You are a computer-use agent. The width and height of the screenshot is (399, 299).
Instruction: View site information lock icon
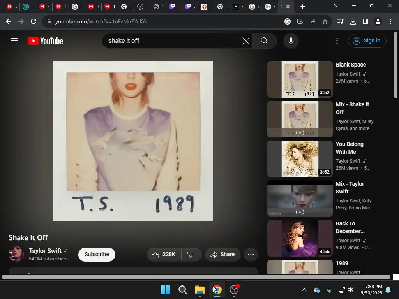pyautogui.click(x=49, y=22)
